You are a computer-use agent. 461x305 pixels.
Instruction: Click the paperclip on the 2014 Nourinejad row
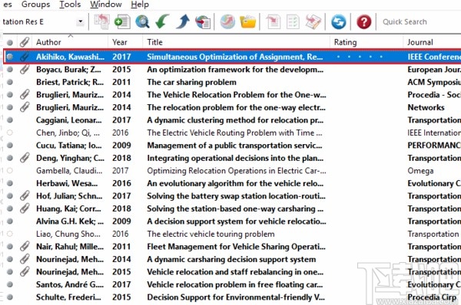click(25, 259)
